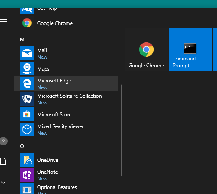Viewport: 217px width, 194px height.
Task: Select the Microsoft Edge list label
Action: (x=54, y=81)
